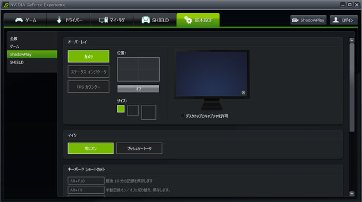This screenshot has width=362, height=202.
Task: Open the ゲーム tab with gamepad icon
Action: (x=26, y=20)
